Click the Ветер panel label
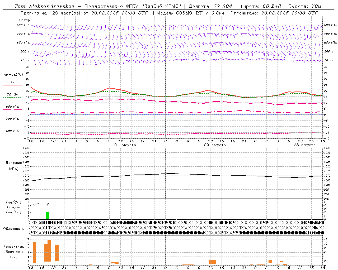The width and height of the screenshot is (338, 270). 25,20
